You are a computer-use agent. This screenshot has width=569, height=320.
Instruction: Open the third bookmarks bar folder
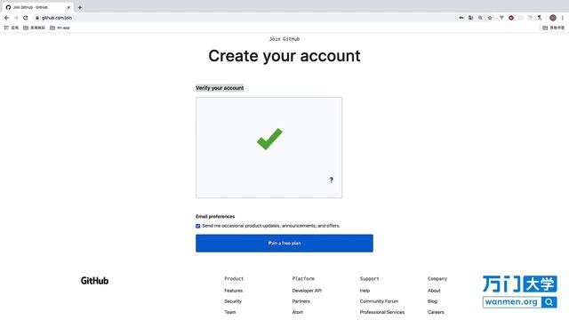(60, 28)
